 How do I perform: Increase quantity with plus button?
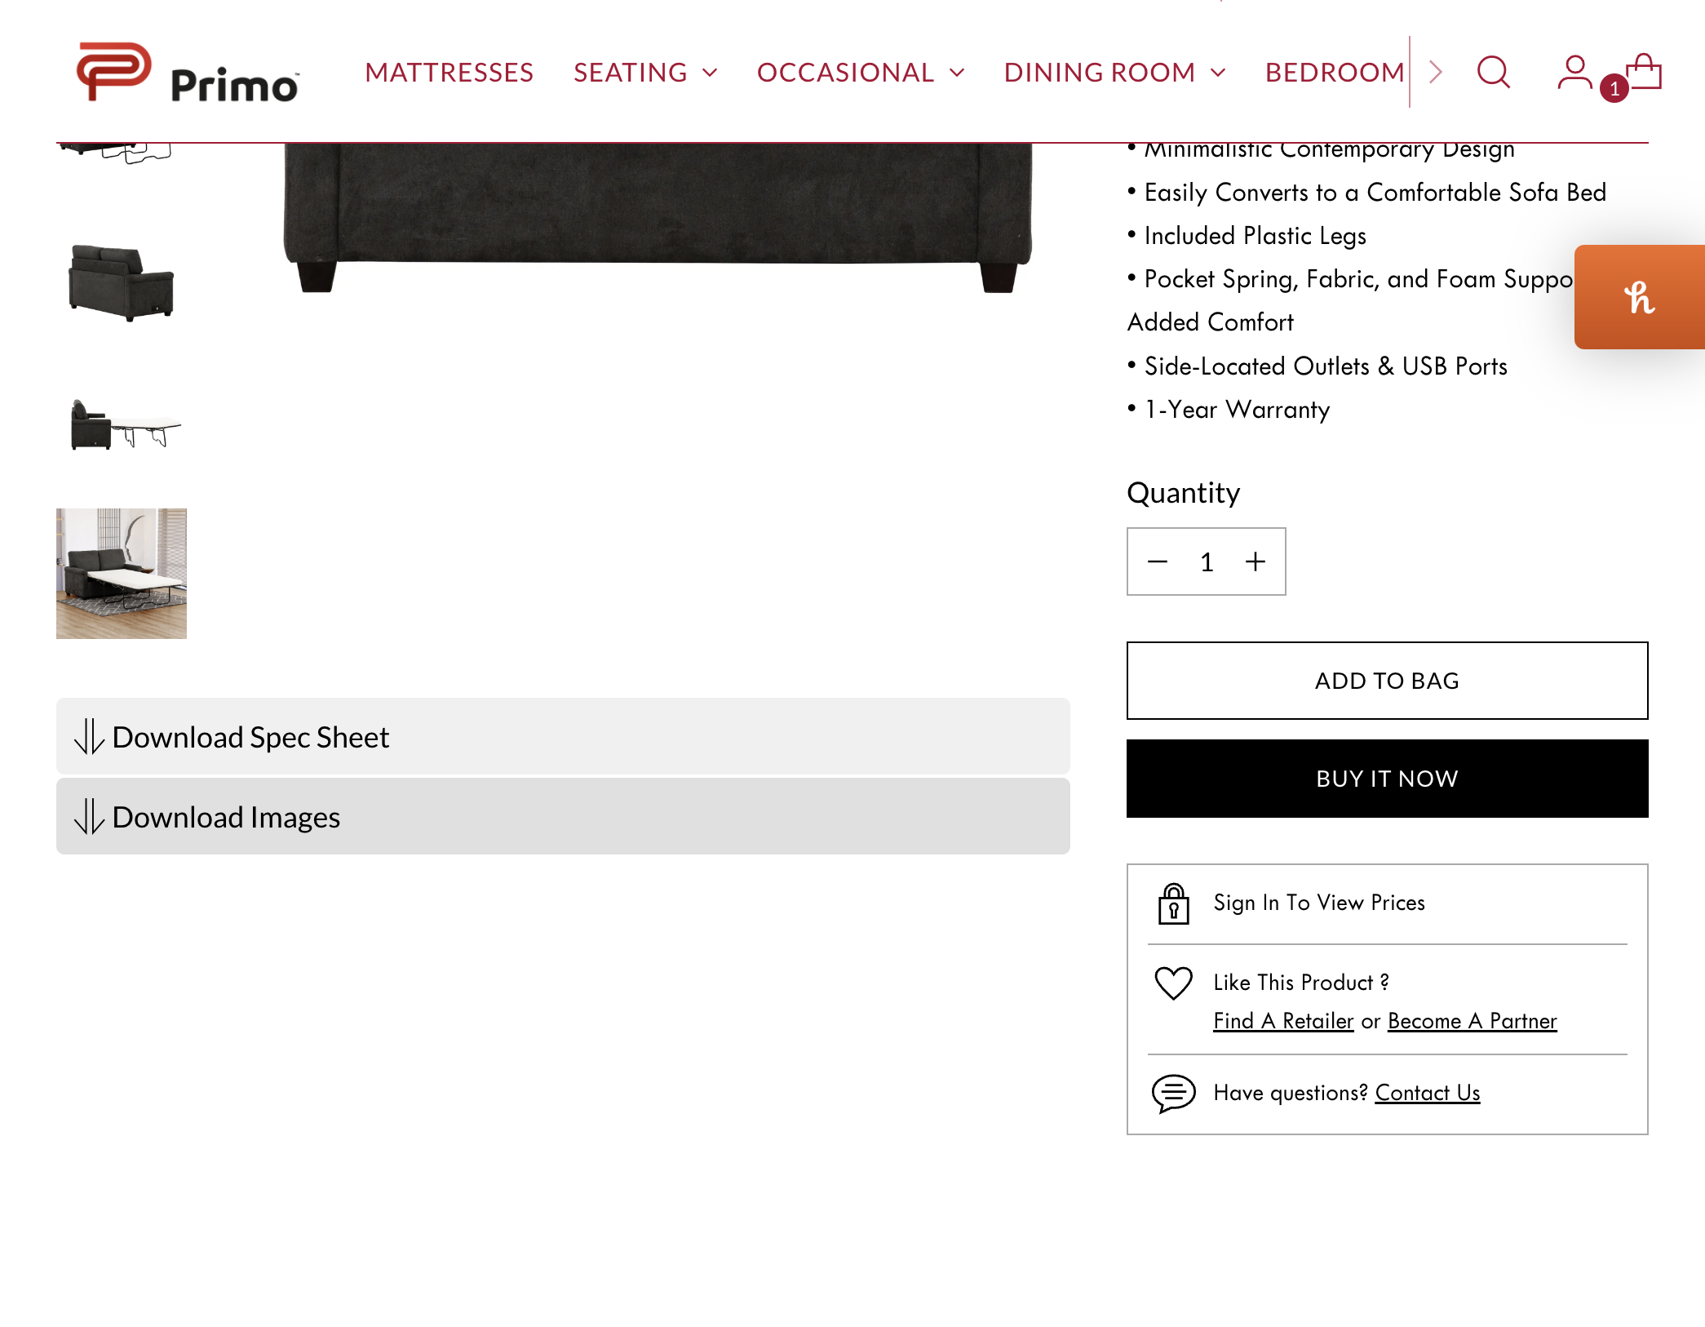(1255, 561)
